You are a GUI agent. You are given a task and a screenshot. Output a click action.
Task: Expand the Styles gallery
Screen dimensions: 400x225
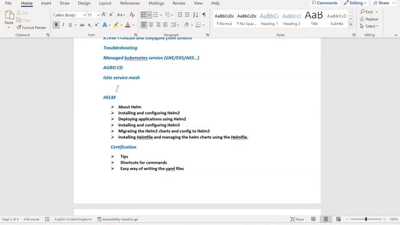[x=351, y=25]
